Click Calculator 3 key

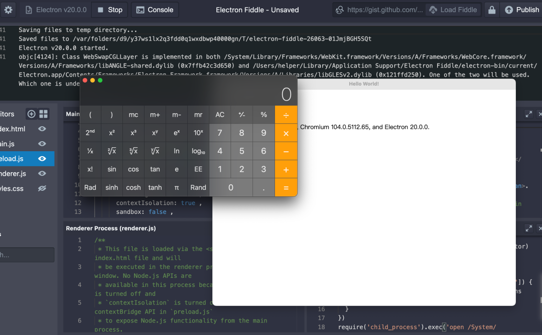point(264,169)
